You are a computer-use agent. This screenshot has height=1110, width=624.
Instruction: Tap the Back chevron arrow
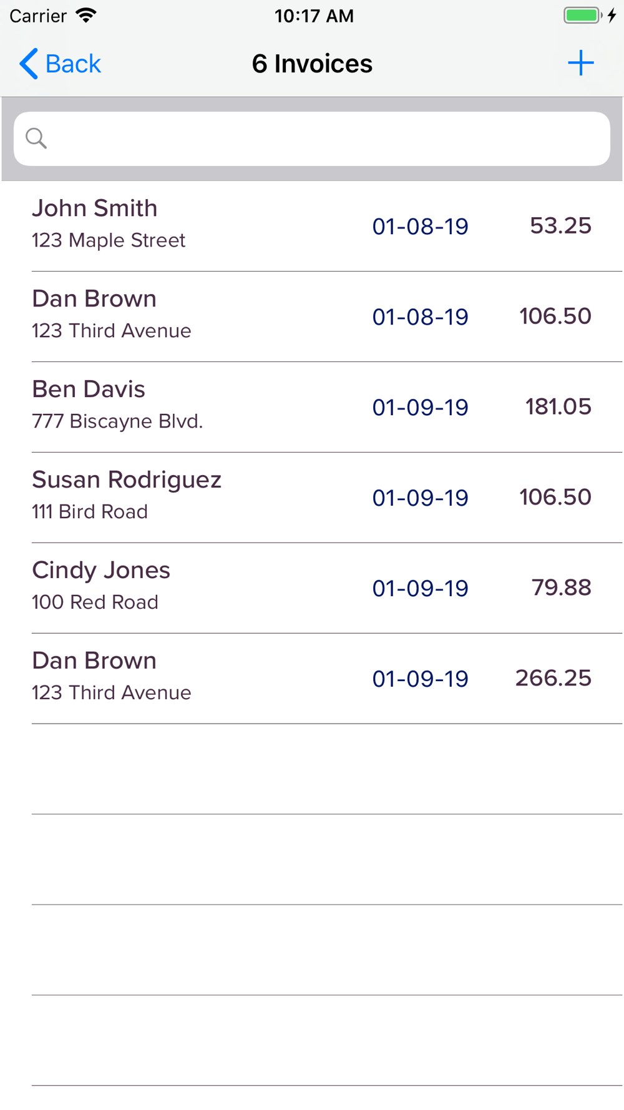click(29, 64)
